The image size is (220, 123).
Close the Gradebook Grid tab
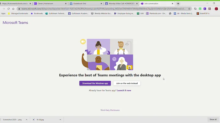101,3
